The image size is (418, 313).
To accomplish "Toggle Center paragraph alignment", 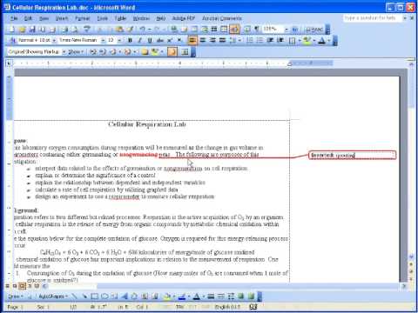I will click(x=203, y=40).
